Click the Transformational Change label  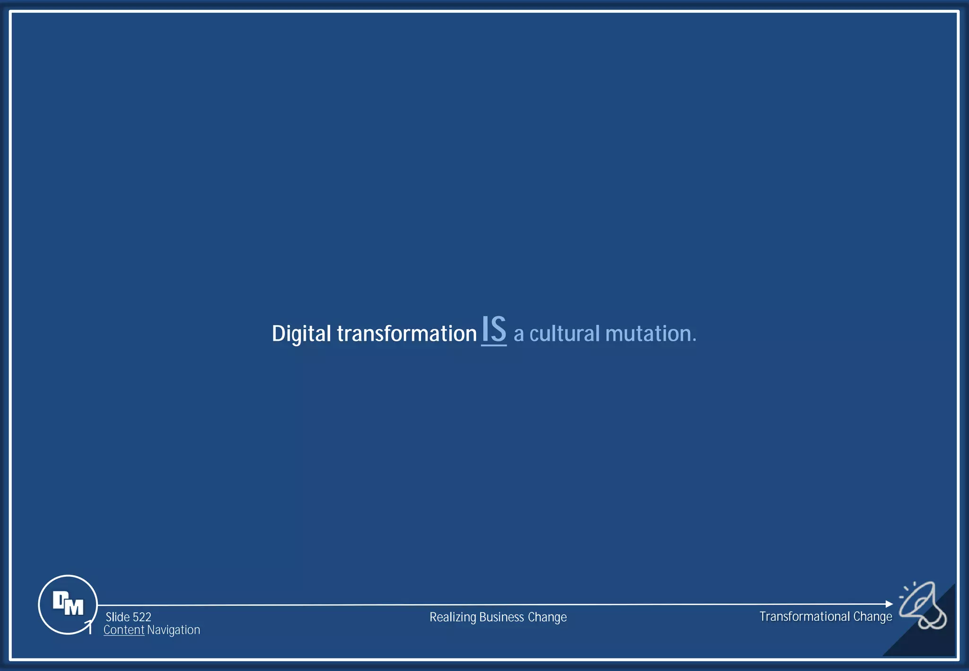point(826,617)
